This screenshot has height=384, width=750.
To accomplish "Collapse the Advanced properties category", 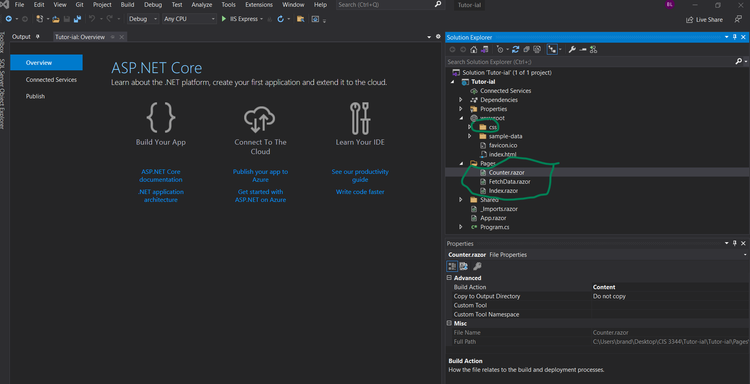I will (449, 278).
